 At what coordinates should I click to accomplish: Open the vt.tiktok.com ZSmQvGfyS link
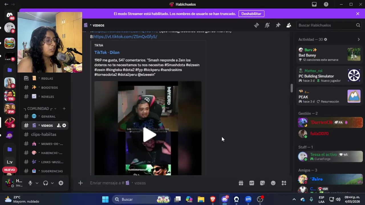pos(125,37)
